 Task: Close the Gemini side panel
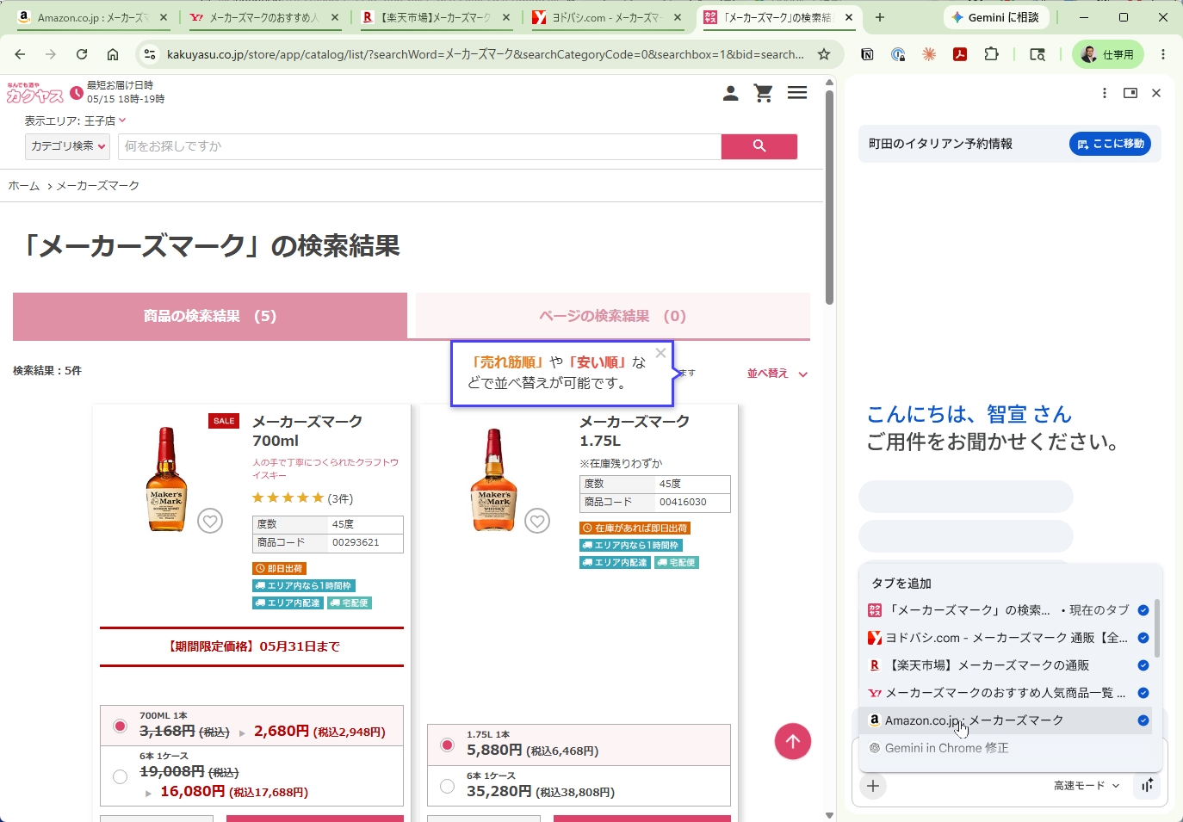tap(1156, 93)
